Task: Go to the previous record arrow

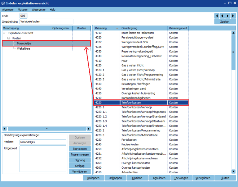Action: click(222, 16)
